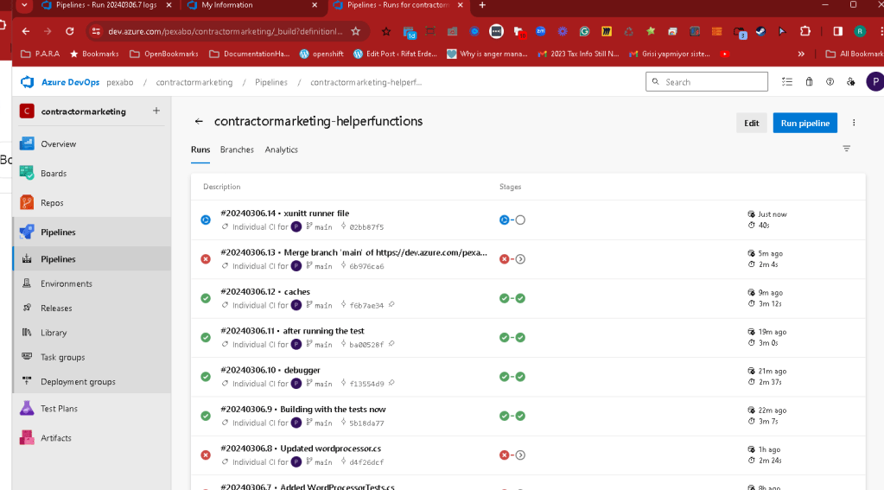
Task: Select the Pipelines sub-item in sidebar
Action: coord(92,258)
